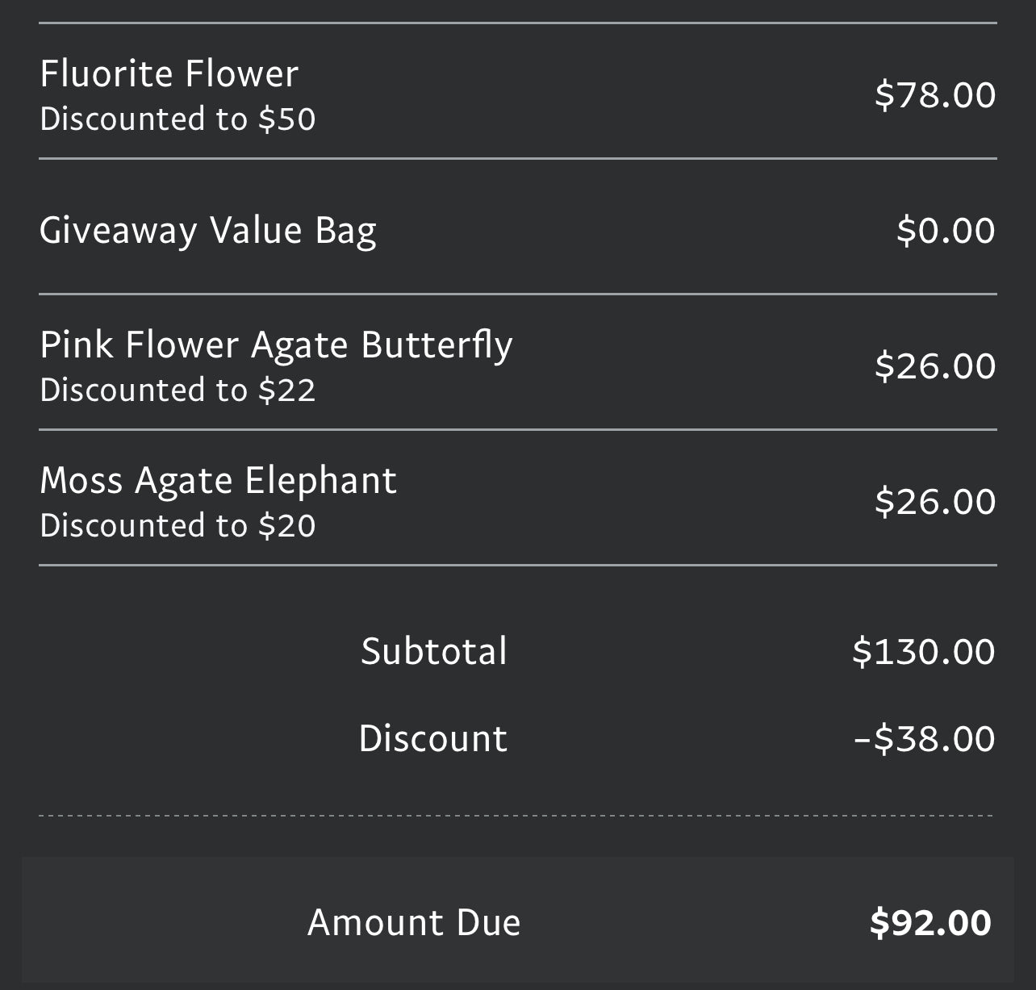Open the Moss Agate Elephant item
This screenshot has height=990, width=1036.
click(x=218, y=481)
